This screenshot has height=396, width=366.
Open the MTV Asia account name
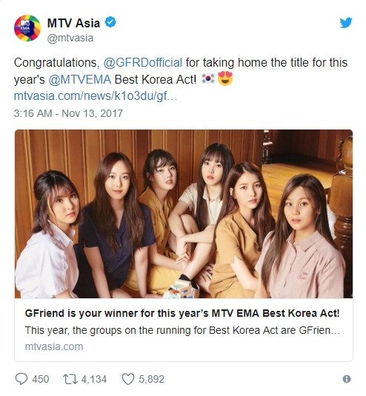pos(73,23)
